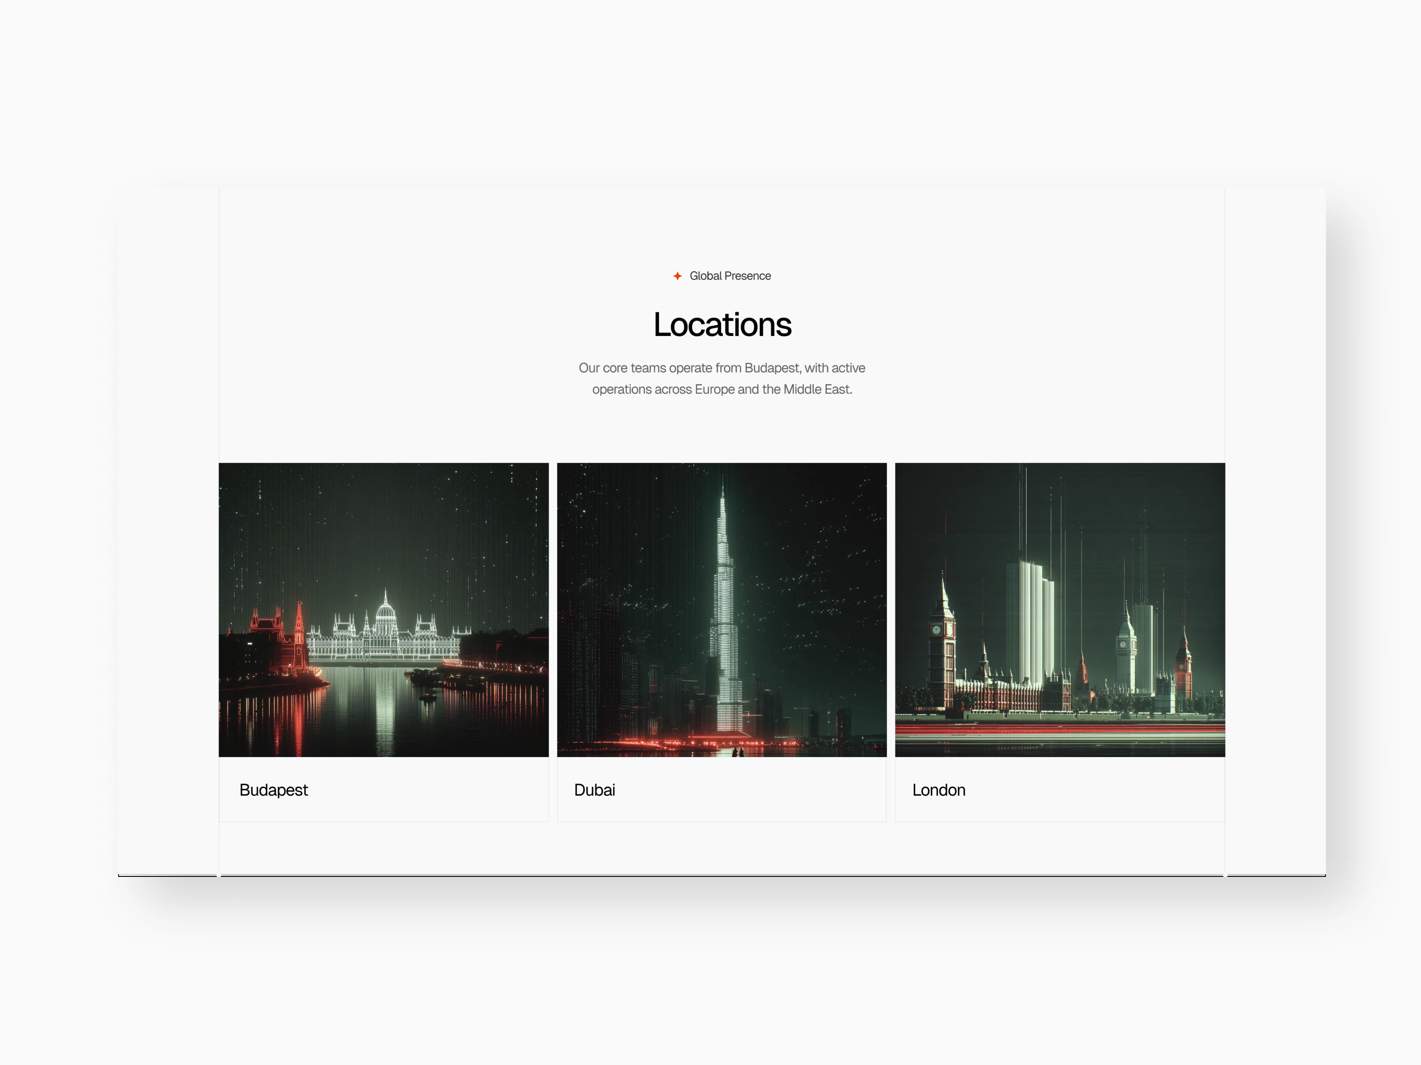Click the London card title
The height and width of the screenshot is (1065, 1421).
coord(939,790)
